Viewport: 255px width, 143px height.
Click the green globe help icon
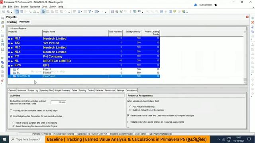[184, 12]
